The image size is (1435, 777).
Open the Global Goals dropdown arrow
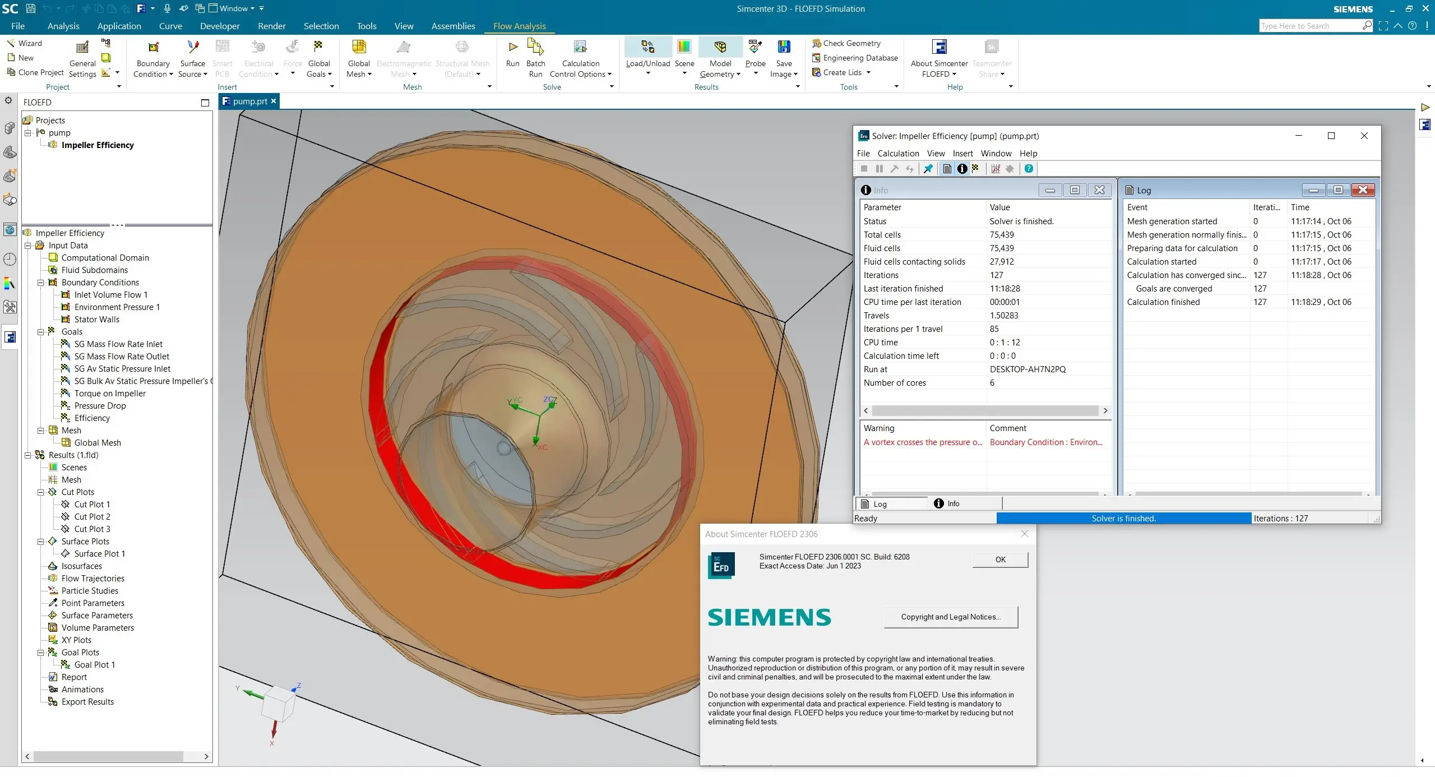pos(330,74)
